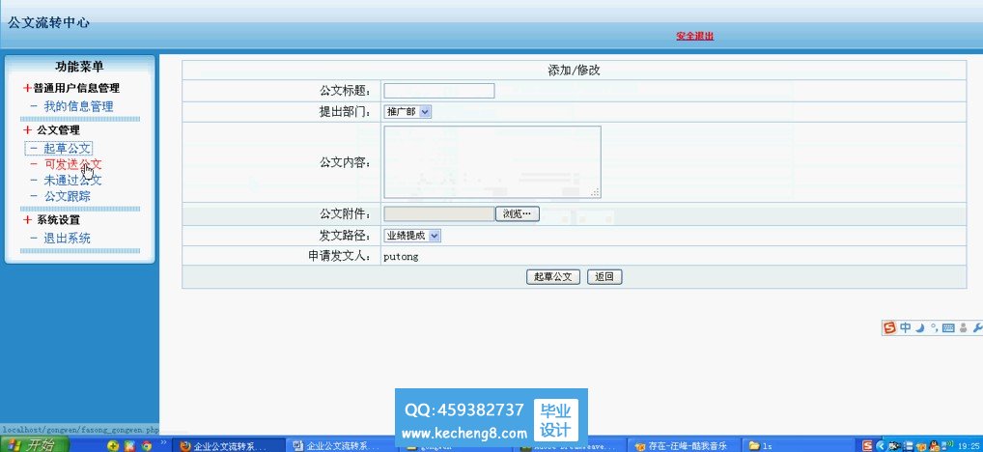Image resolution: width=983 pixels, height=452 pixels.
Task: Toggle punctuation mode icon on IME toolbar
Action: pyautogui.click(x=934, y=327)
